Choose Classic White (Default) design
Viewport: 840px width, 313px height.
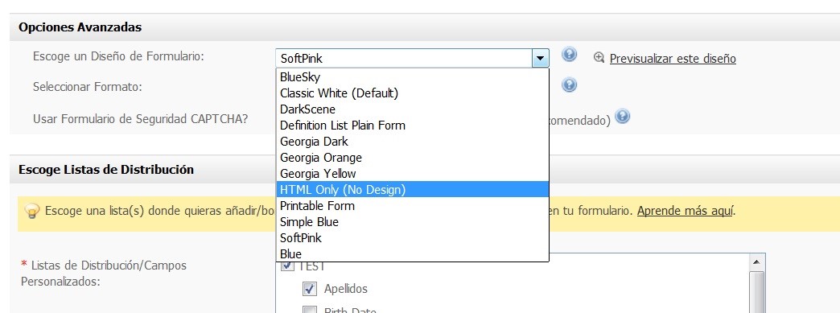(x=413, y=93)
